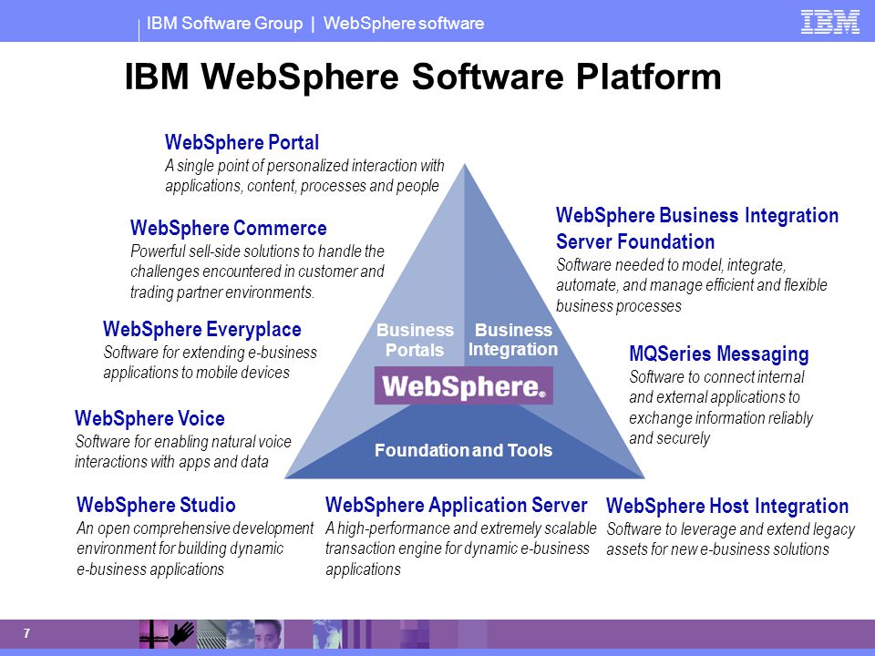Click the 'Foundation and Tools' triangle label

(x=463, y=450)
